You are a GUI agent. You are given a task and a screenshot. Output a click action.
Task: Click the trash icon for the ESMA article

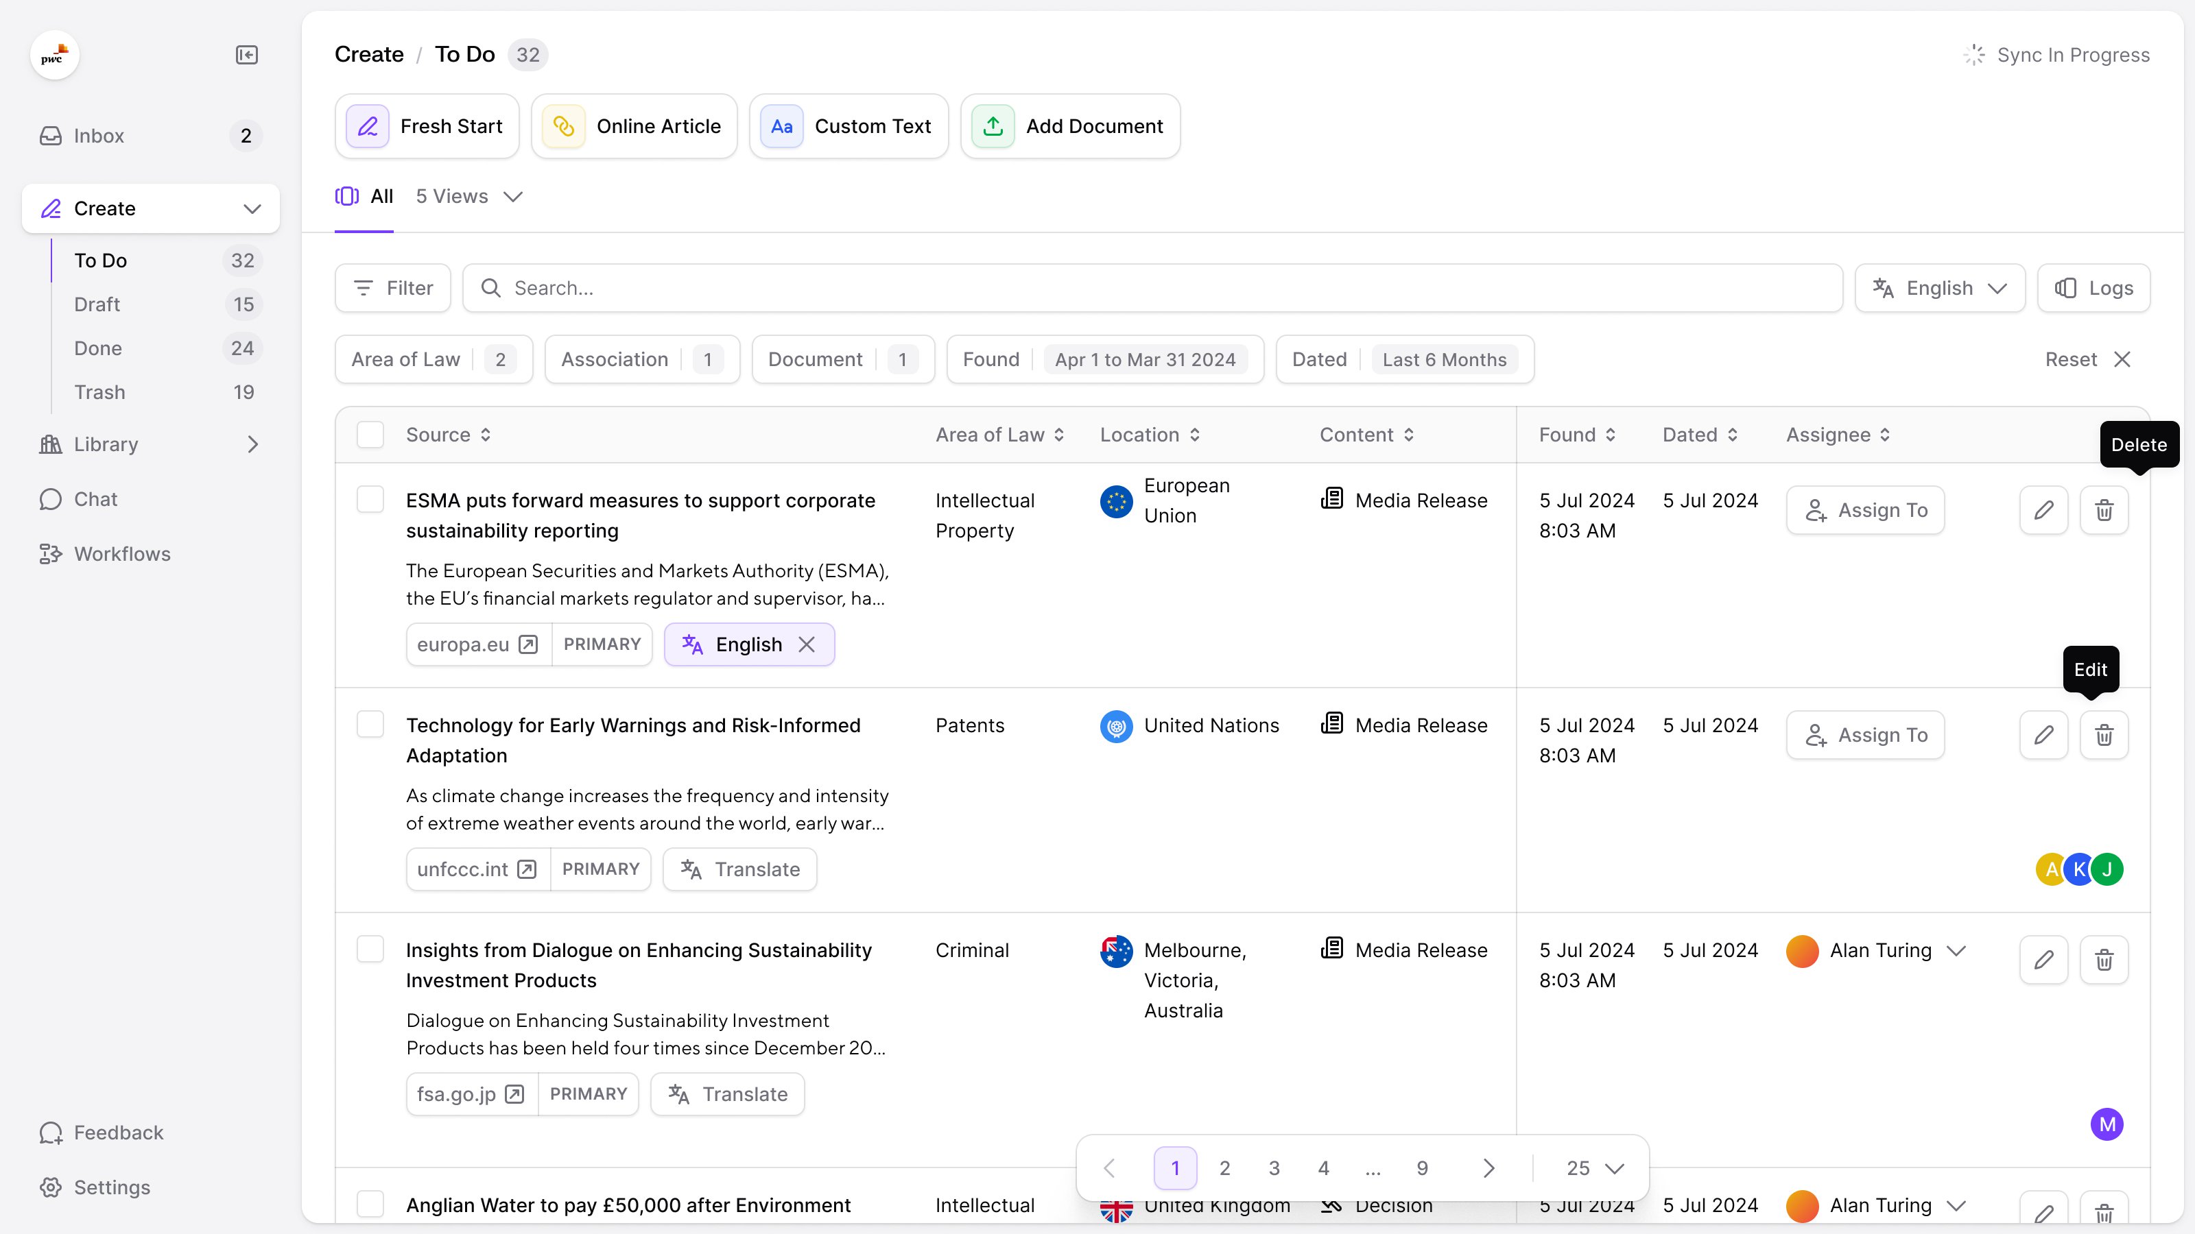pos(2104,510)
